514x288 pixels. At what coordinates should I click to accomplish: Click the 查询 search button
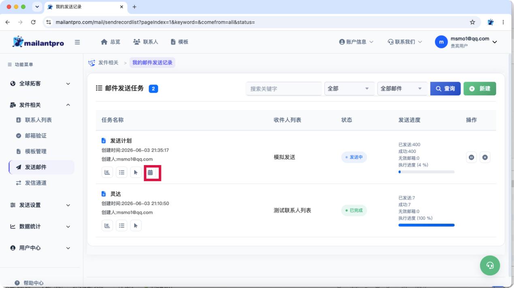pos(445,89)
